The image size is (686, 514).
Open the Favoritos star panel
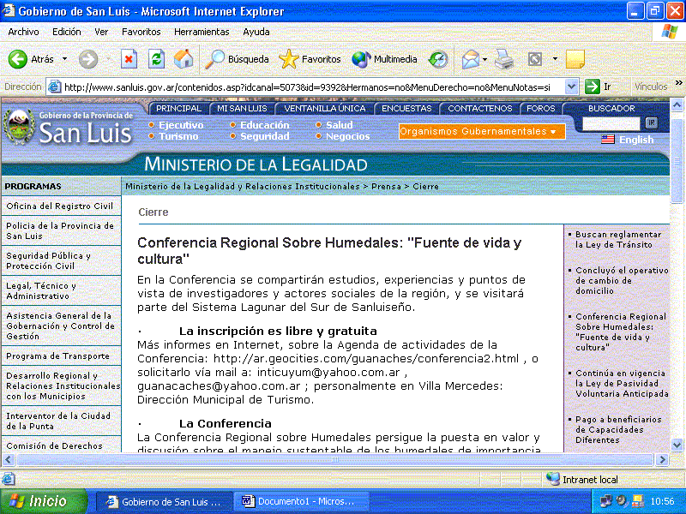(310, 59)
